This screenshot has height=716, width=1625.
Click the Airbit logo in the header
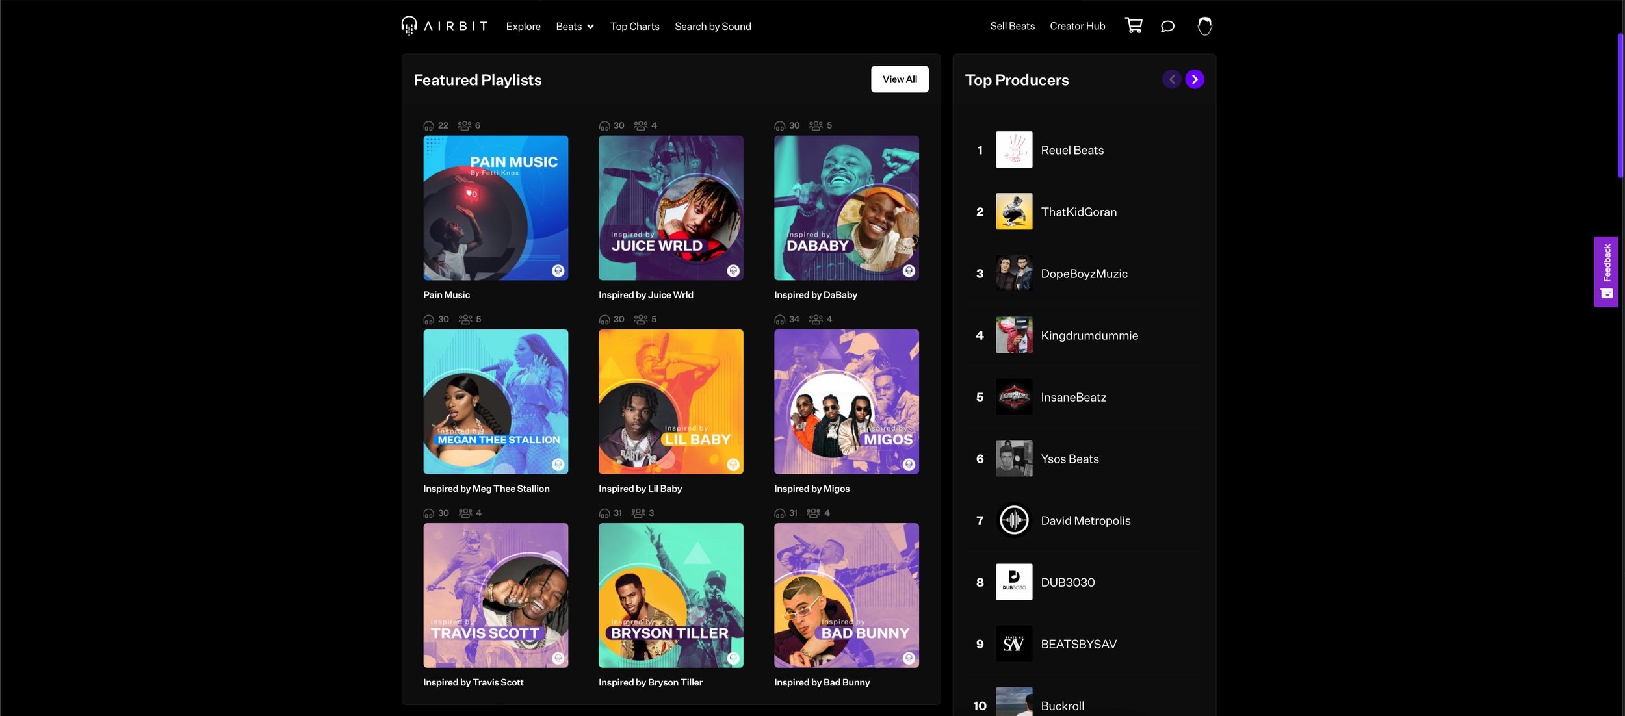coord(444,26)
